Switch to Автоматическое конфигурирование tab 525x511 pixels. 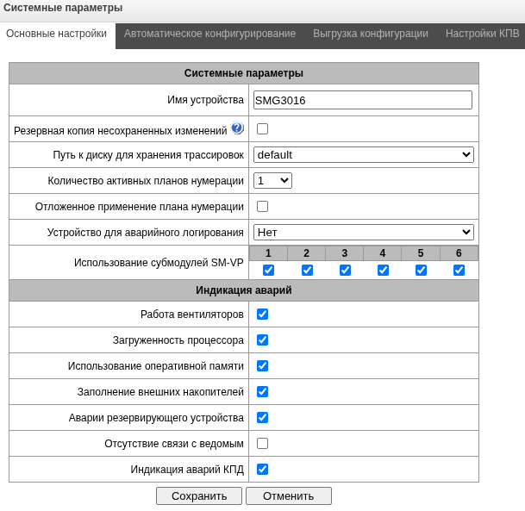tap(209, 34)
